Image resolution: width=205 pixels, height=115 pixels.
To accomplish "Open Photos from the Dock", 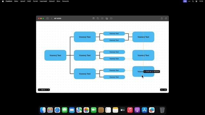I will 86,110.
